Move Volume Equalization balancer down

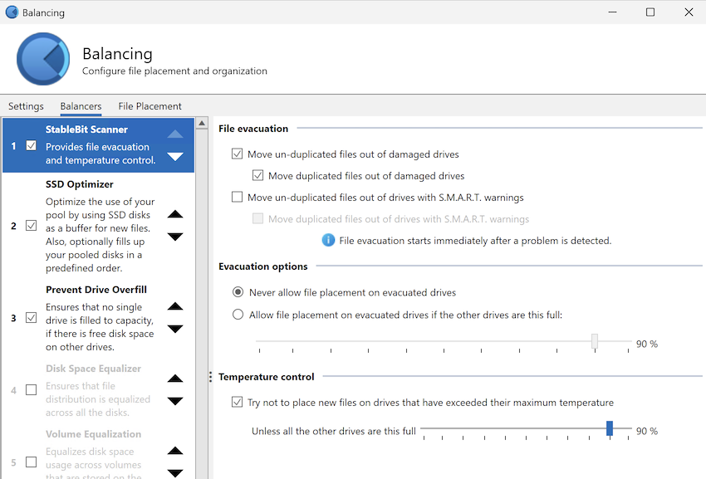[175, 472]
